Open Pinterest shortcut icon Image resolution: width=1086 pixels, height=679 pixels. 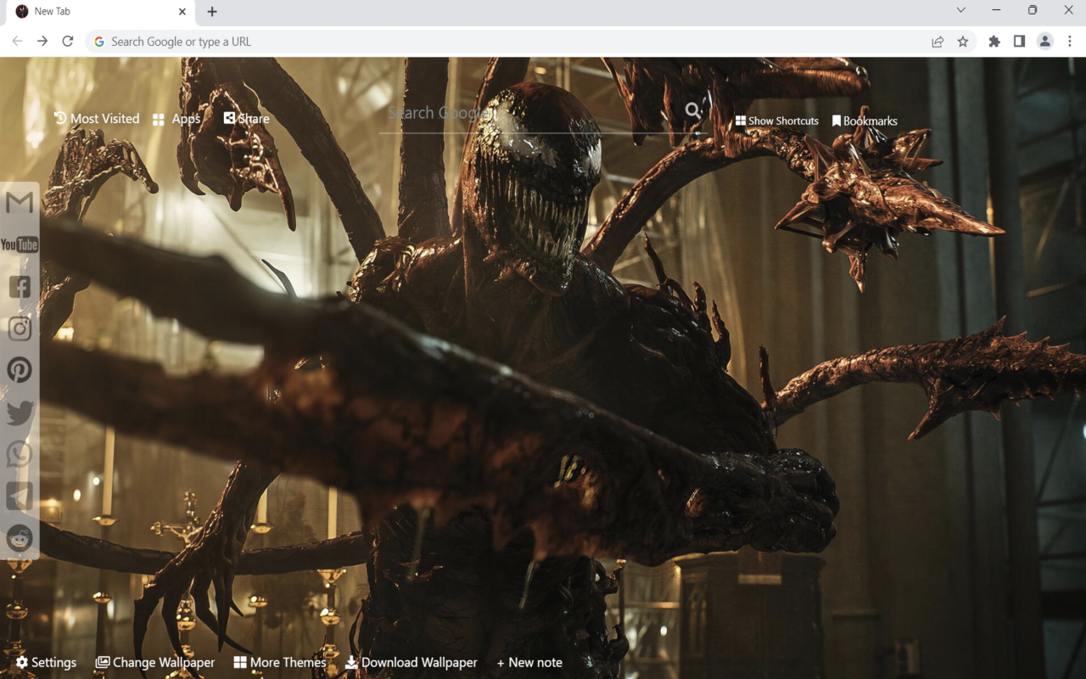click(20, 370)
